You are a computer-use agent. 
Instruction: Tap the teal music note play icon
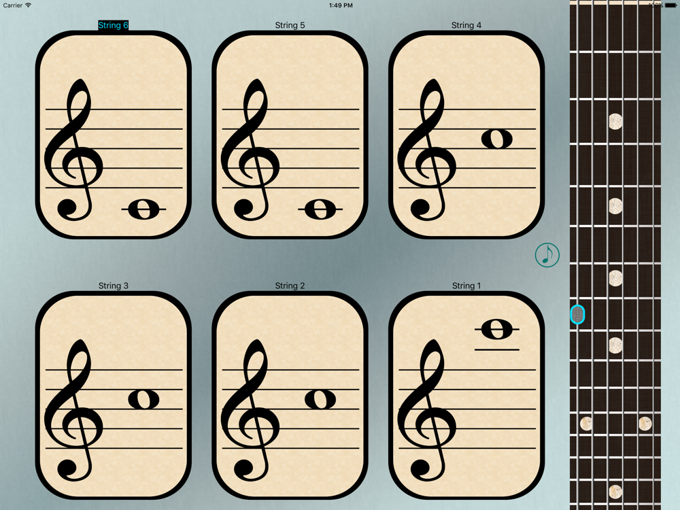[x=547, y=255]
